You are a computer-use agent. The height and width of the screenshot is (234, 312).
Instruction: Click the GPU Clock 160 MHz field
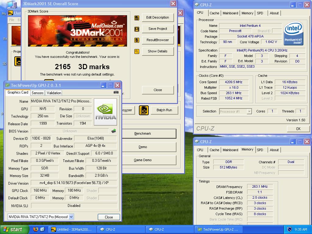tap(40, 190)
